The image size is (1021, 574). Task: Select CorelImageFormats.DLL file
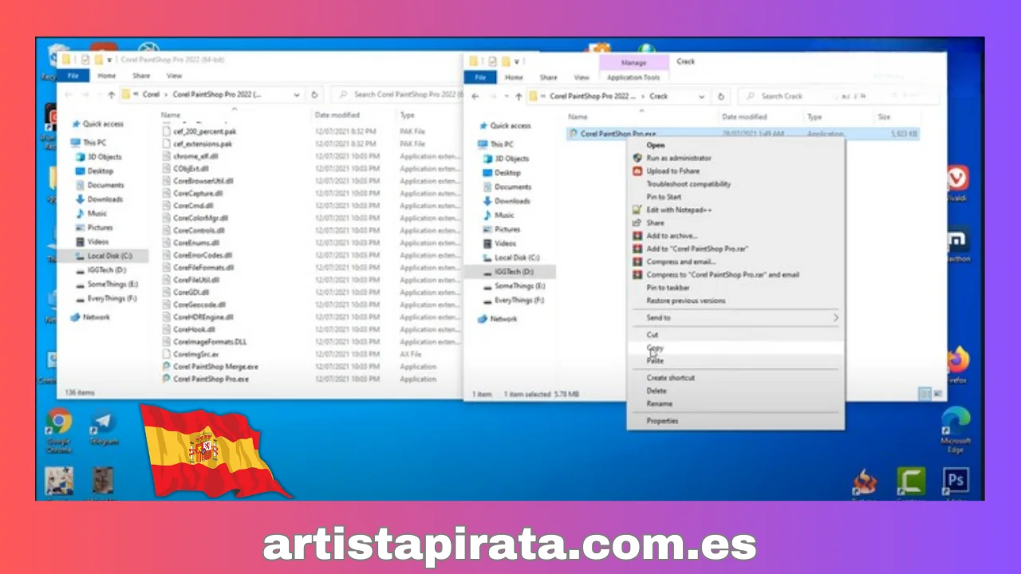tap(210, 341)
